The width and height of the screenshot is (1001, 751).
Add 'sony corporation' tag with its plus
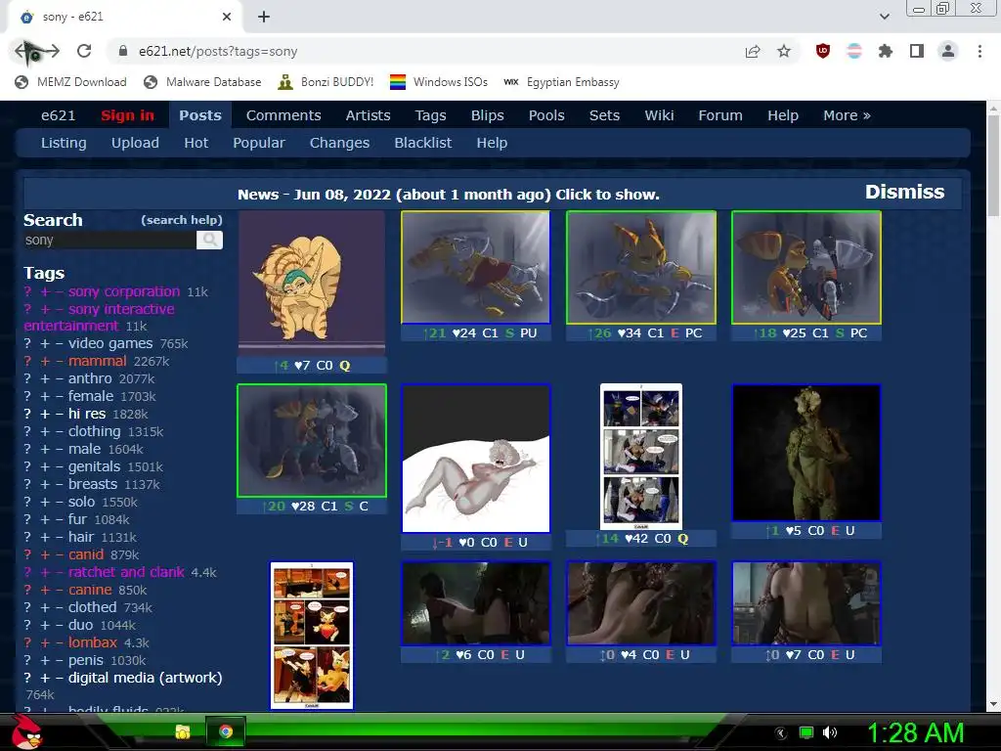(x=45, y=291)
